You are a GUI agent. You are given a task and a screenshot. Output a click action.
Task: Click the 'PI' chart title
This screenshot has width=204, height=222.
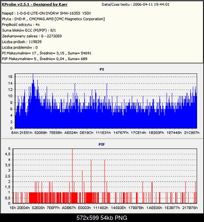tap(101, 69)
